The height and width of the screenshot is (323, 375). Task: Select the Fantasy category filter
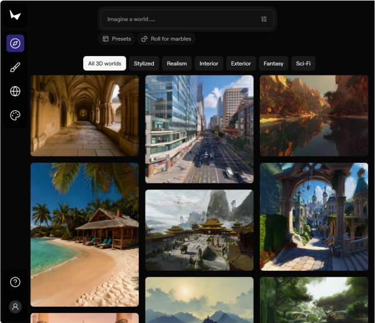point(273,64)
